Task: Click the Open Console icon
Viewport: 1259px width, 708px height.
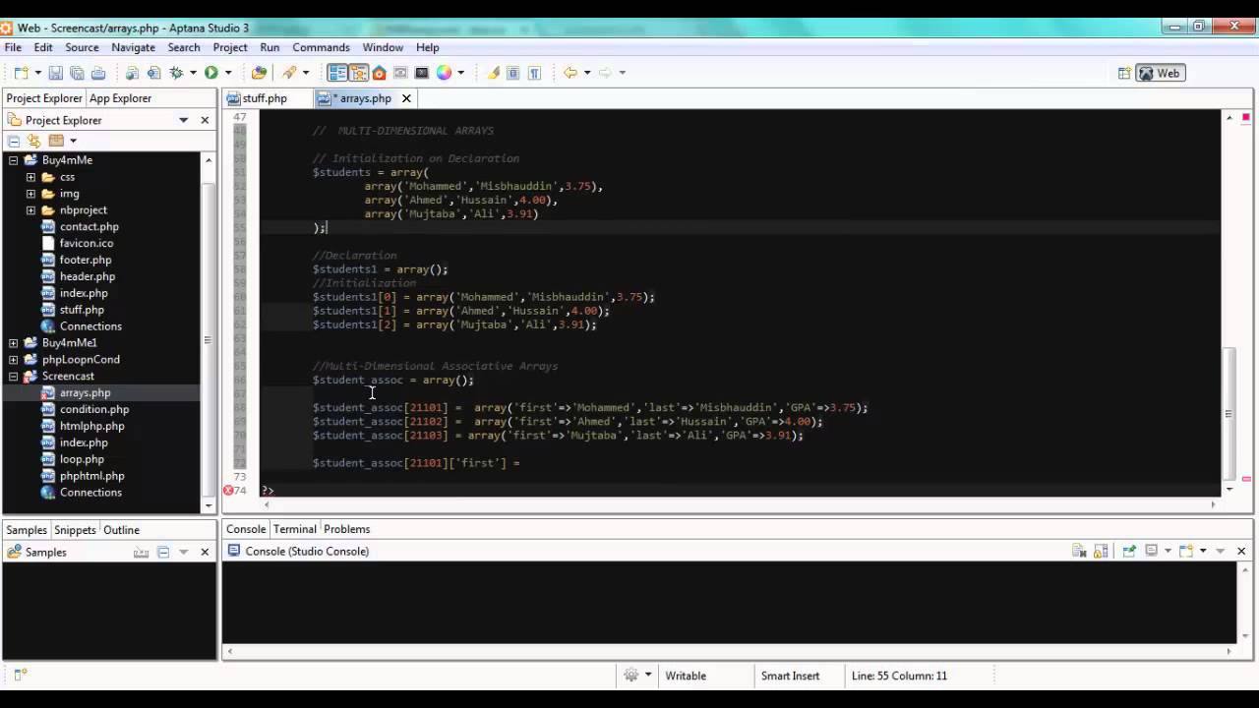Action: point(1186,552)
